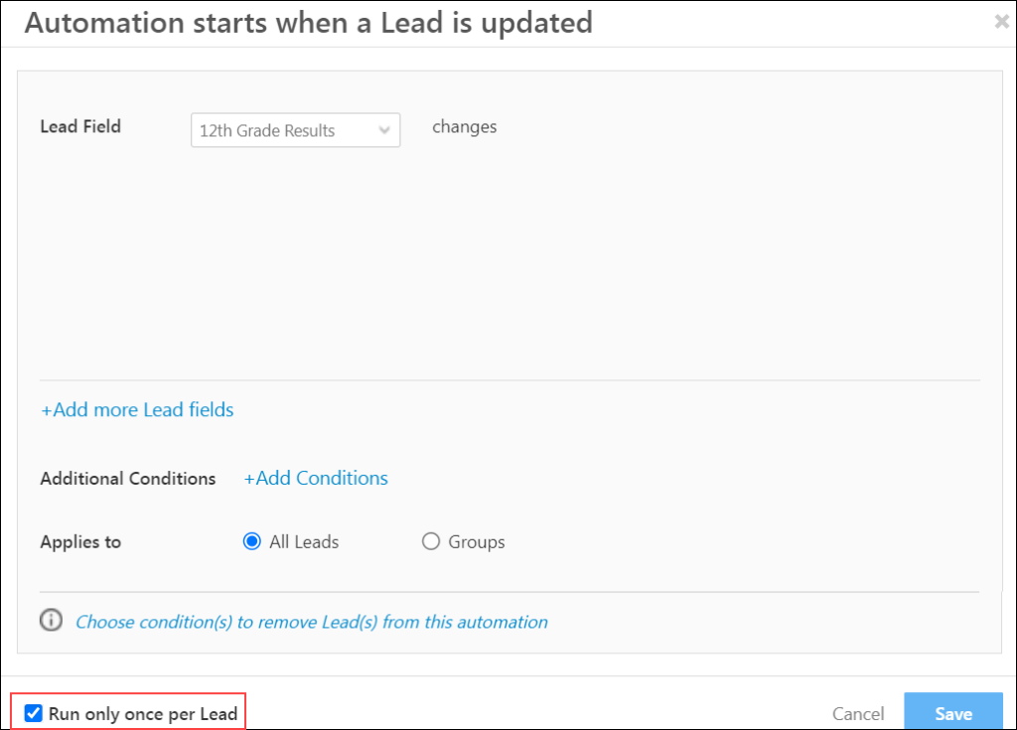1017x730 pixels.
Task: Select the Groups radio button
Action: (x=431, y=541)
